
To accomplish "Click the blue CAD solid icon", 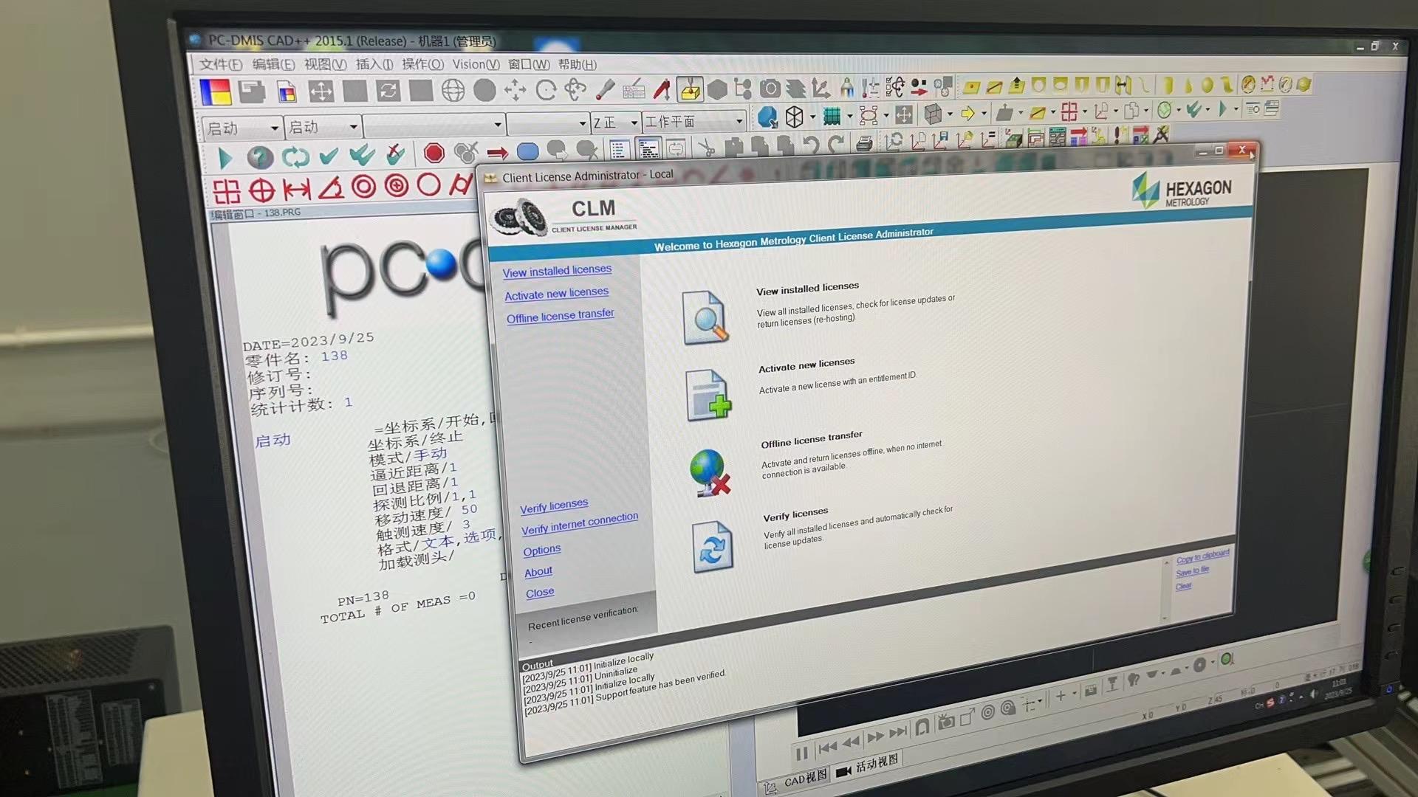I will tap(767, 117).
